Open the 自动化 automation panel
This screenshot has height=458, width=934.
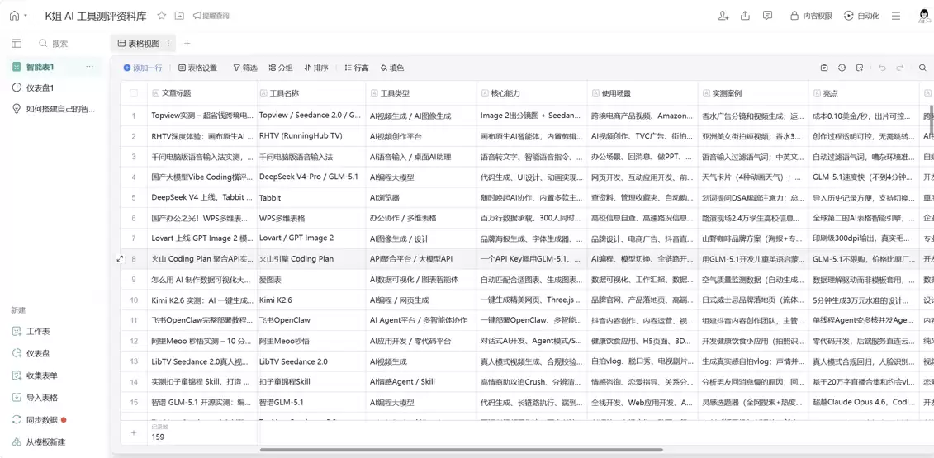click(x=861, y=16)
